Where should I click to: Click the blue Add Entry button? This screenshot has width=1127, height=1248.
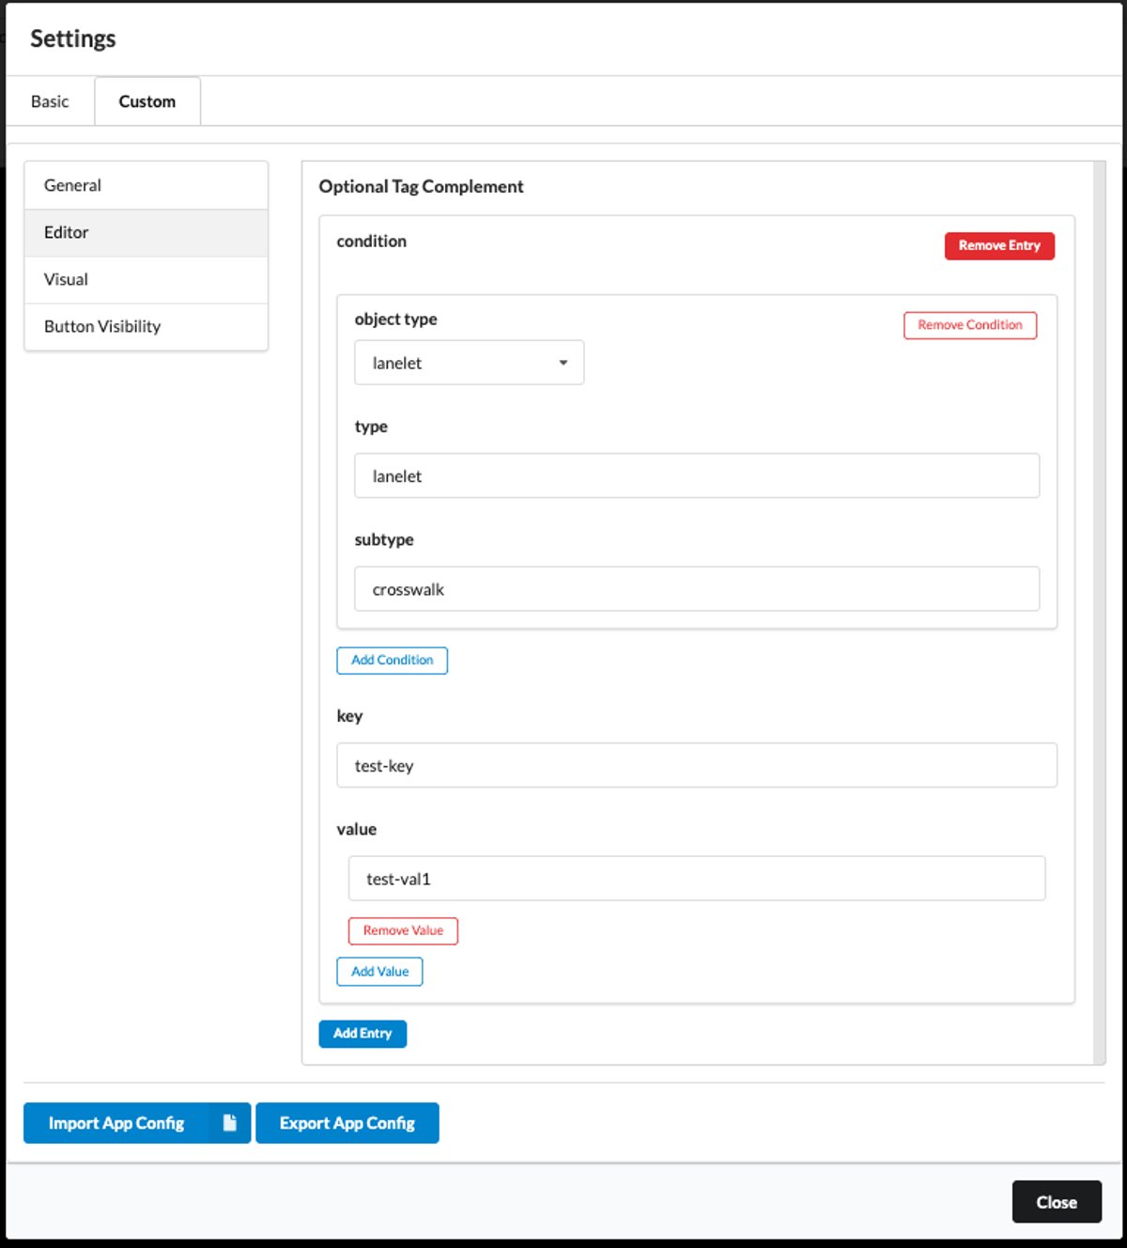coord(363,1034)
